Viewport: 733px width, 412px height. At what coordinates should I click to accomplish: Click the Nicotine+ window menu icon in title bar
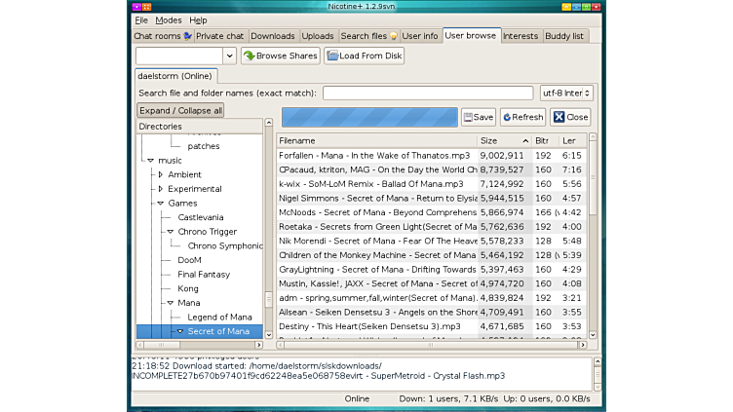click(137, 6)
